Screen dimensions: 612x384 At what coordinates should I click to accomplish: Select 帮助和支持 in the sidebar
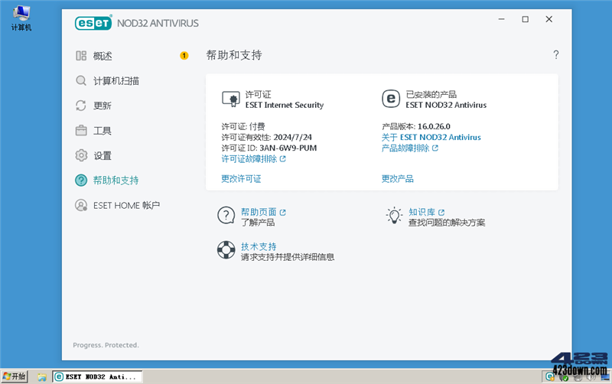[116, 181]
